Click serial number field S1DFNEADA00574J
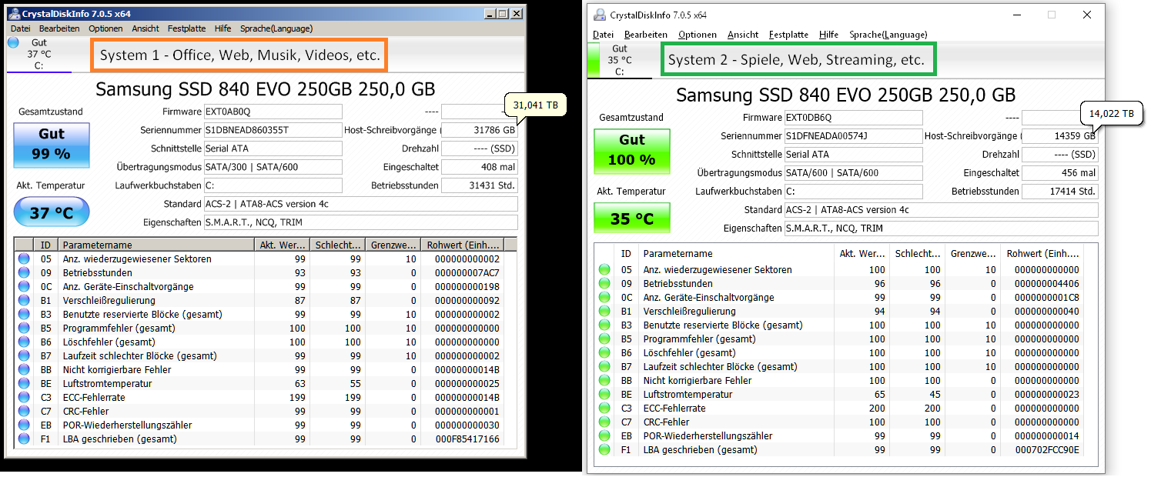Viewport: 1151px width, 477px height. pos(853,136)
